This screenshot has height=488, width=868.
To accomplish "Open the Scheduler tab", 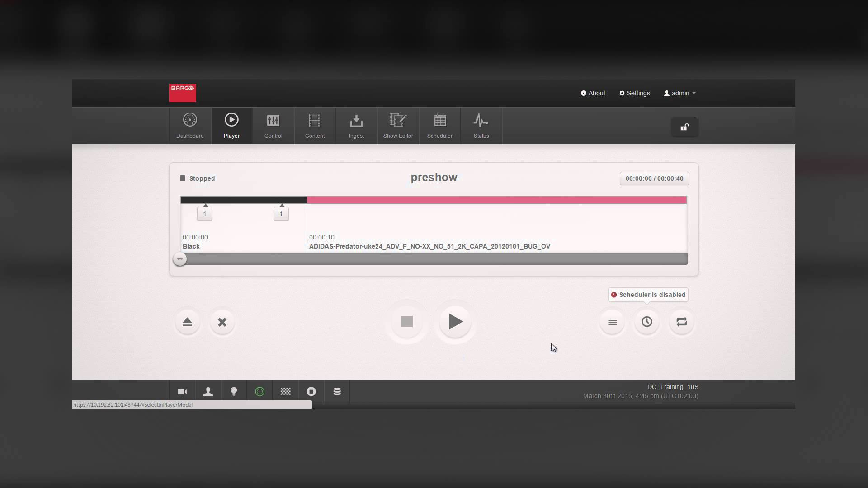I will coord(439,126).
